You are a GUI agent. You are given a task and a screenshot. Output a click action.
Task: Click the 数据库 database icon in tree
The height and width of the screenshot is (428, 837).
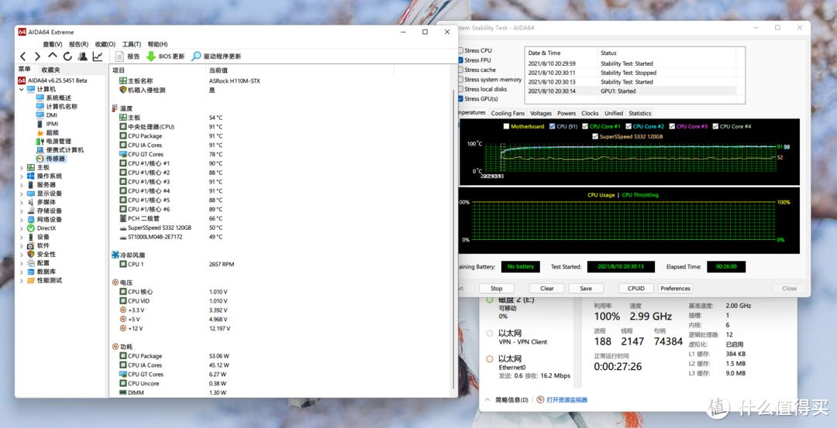[31, 272]
